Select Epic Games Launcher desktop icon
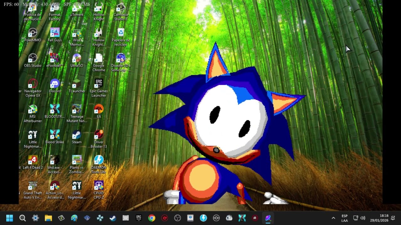The width and height of the screenshot is (401, 225). coord(99,88)
